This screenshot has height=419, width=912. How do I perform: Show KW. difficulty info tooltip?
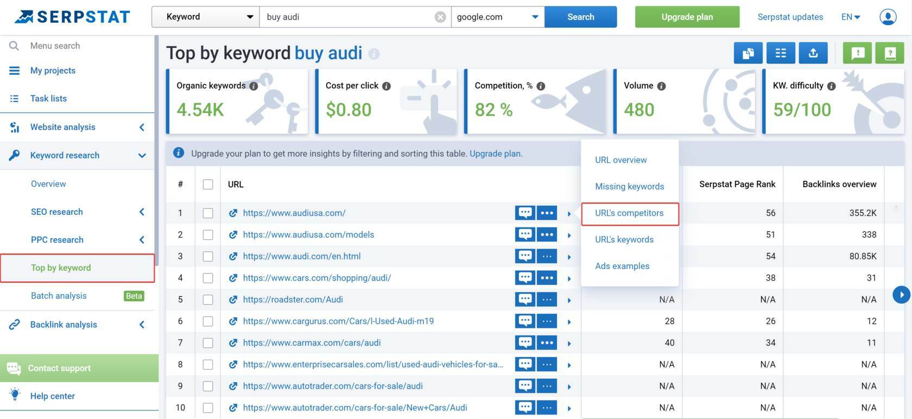(831, 86)
